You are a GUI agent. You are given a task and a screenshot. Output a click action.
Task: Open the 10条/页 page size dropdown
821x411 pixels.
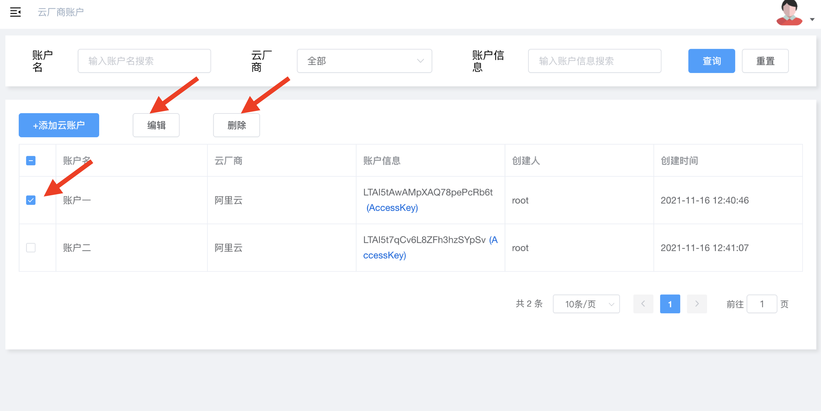(x=586, y=304)
